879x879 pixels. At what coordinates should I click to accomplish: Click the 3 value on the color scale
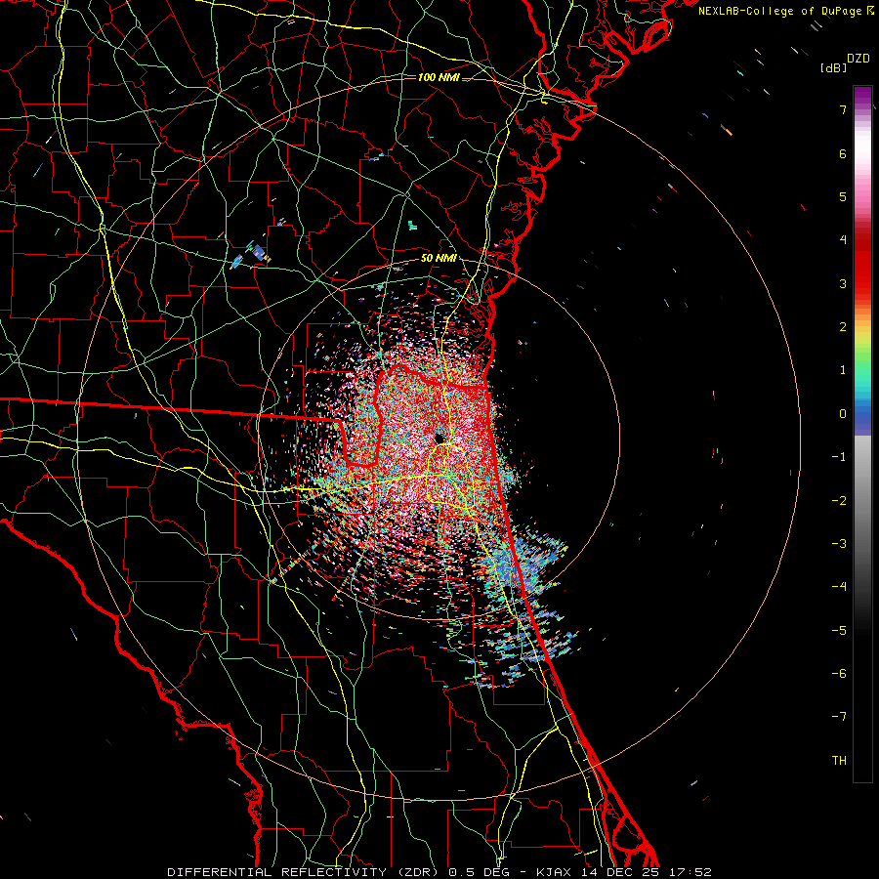pos(843,283)
